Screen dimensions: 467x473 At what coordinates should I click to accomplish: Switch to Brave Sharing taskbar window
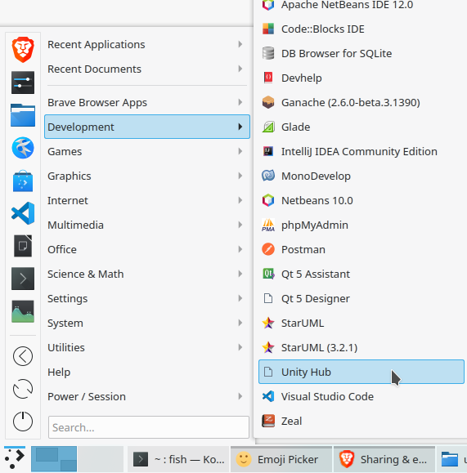coord(384,459)
